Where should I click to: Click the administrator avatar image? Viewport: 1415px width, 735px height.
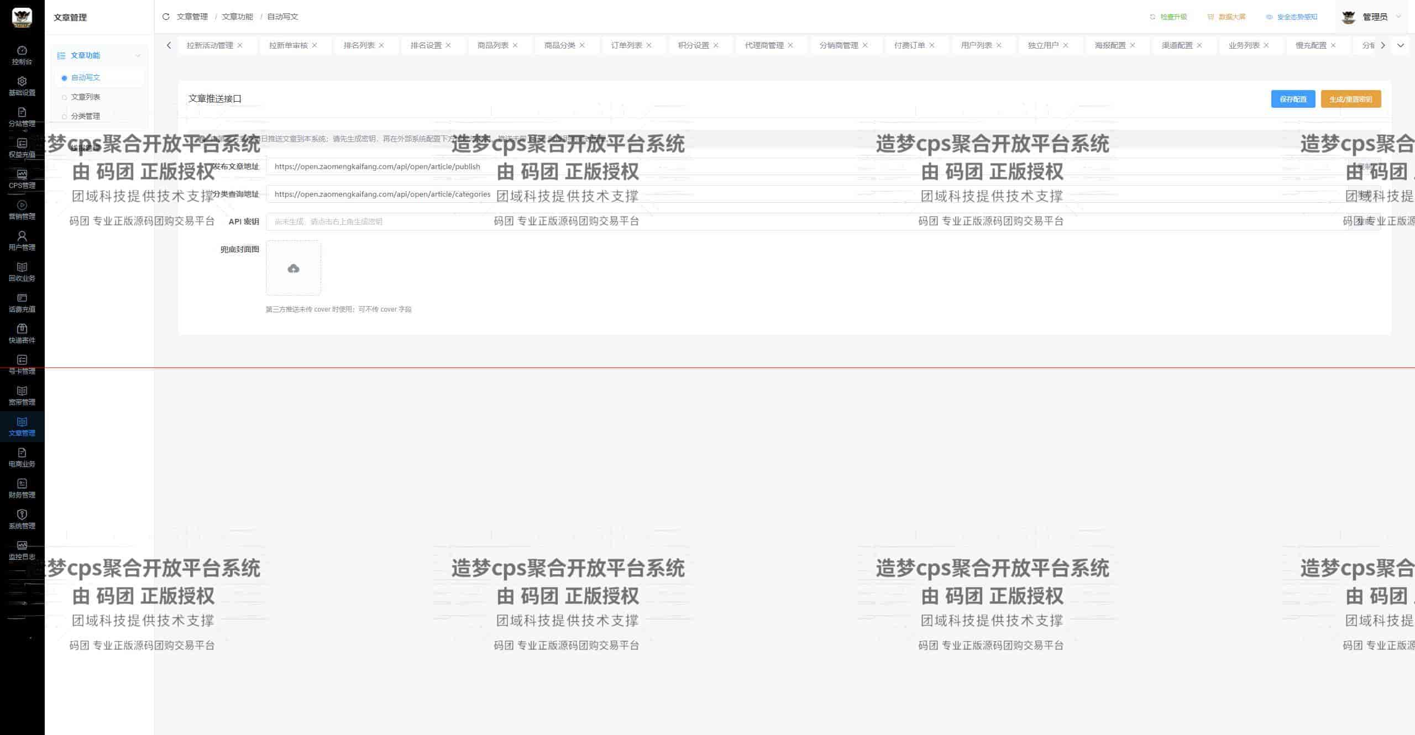point(1349,17)
